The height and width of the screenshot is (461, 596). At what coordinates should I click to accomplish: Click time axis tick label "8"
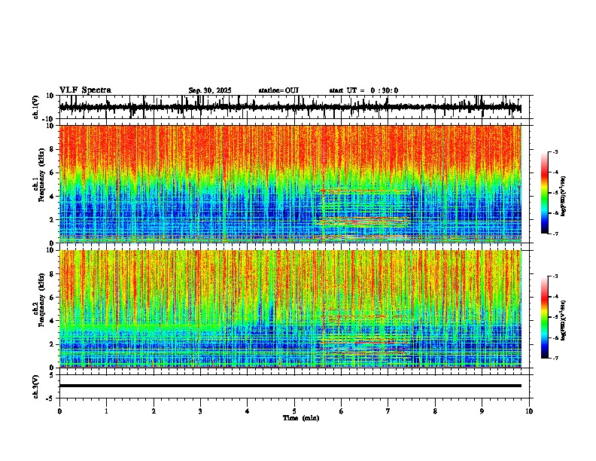click(x=435, y=411)
